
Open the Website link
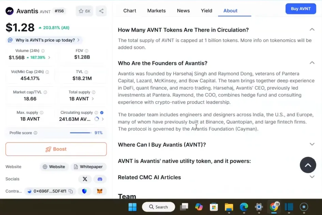(x=54, y=167)
